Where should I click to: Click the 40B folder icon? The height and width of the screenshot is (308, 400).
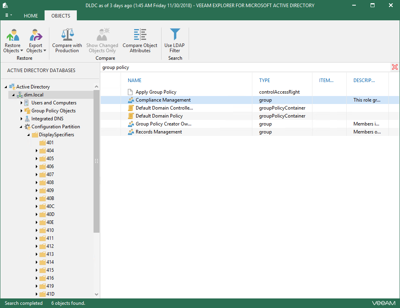tap(43, 198)
